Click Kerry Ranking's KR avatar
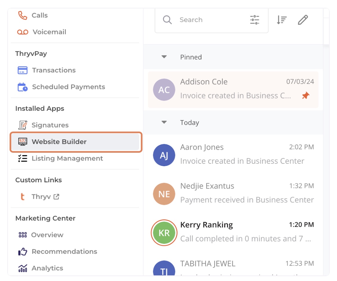 (164, 233)
